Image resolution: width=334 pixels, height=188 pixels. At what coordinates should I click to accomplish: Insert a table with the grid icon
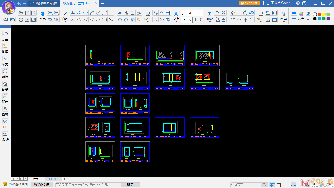coord(275,20)
